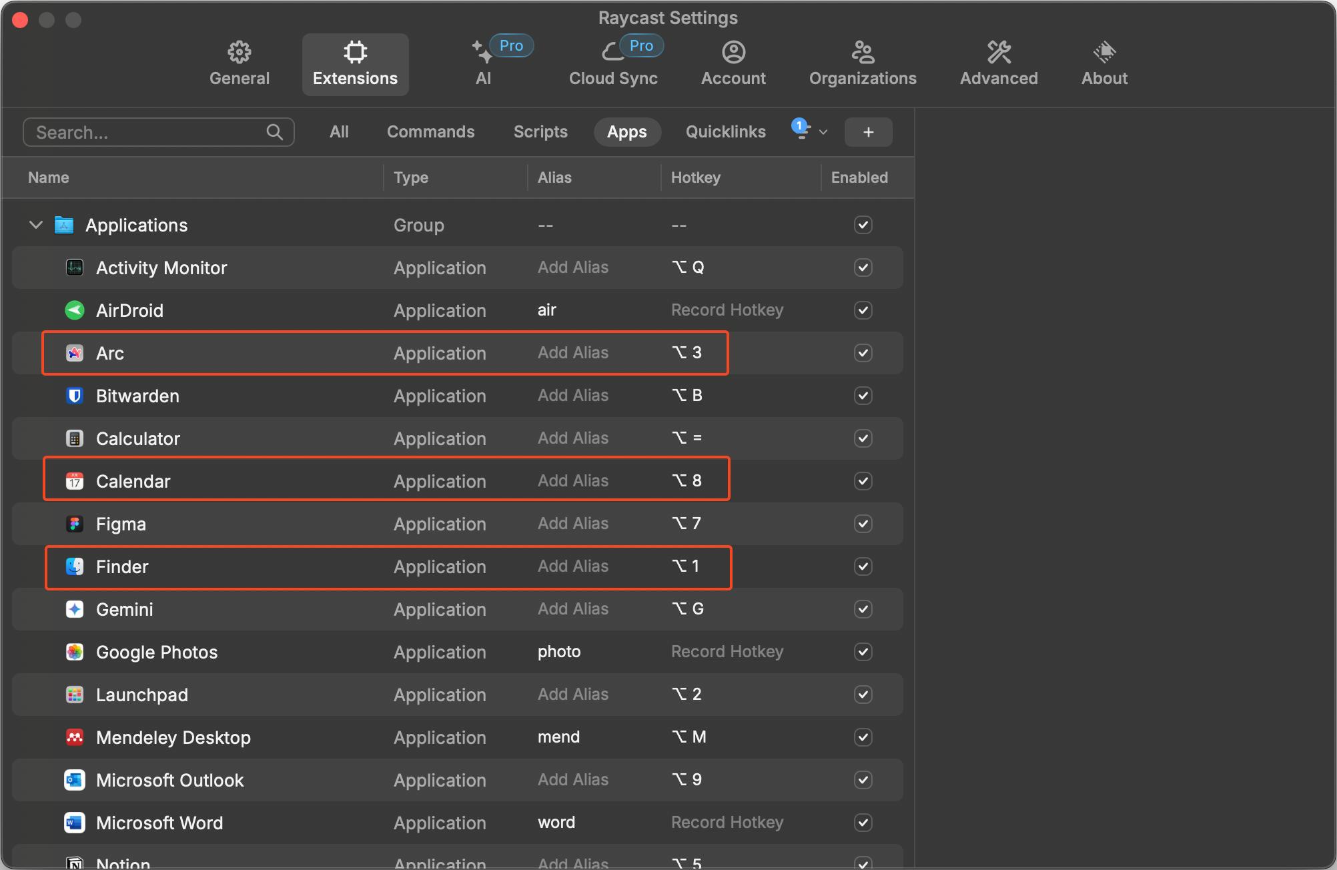
Task: Click the Activity Monitor app icon
Action: 75,268
